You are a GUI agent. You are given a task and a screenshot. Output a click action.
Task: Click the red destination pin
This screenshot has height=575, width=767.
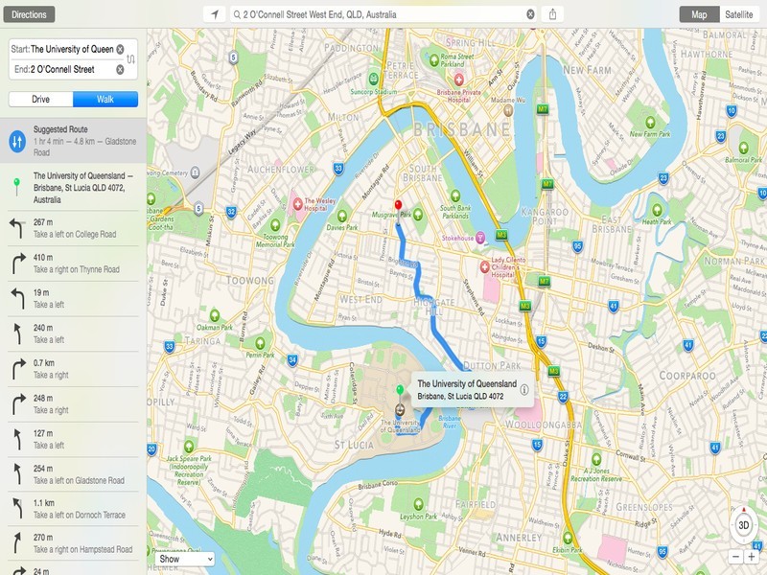click(399, 178)
